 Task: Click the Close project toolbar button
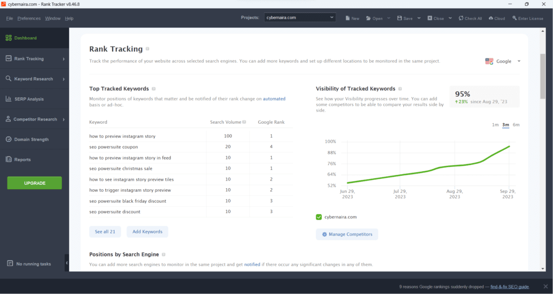(x=436, y=18)
